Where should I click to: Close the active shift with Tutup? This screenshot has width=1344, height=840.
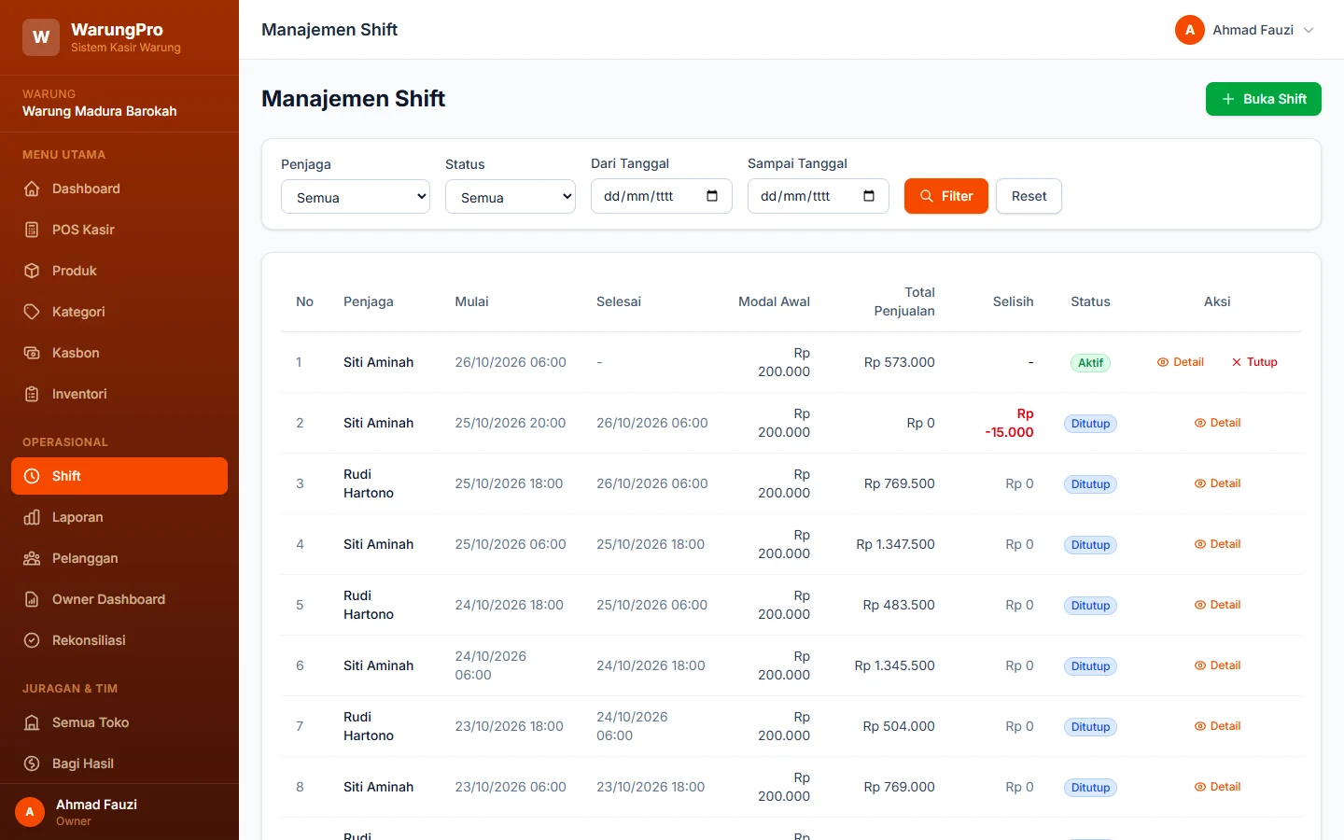point(1254,362)
